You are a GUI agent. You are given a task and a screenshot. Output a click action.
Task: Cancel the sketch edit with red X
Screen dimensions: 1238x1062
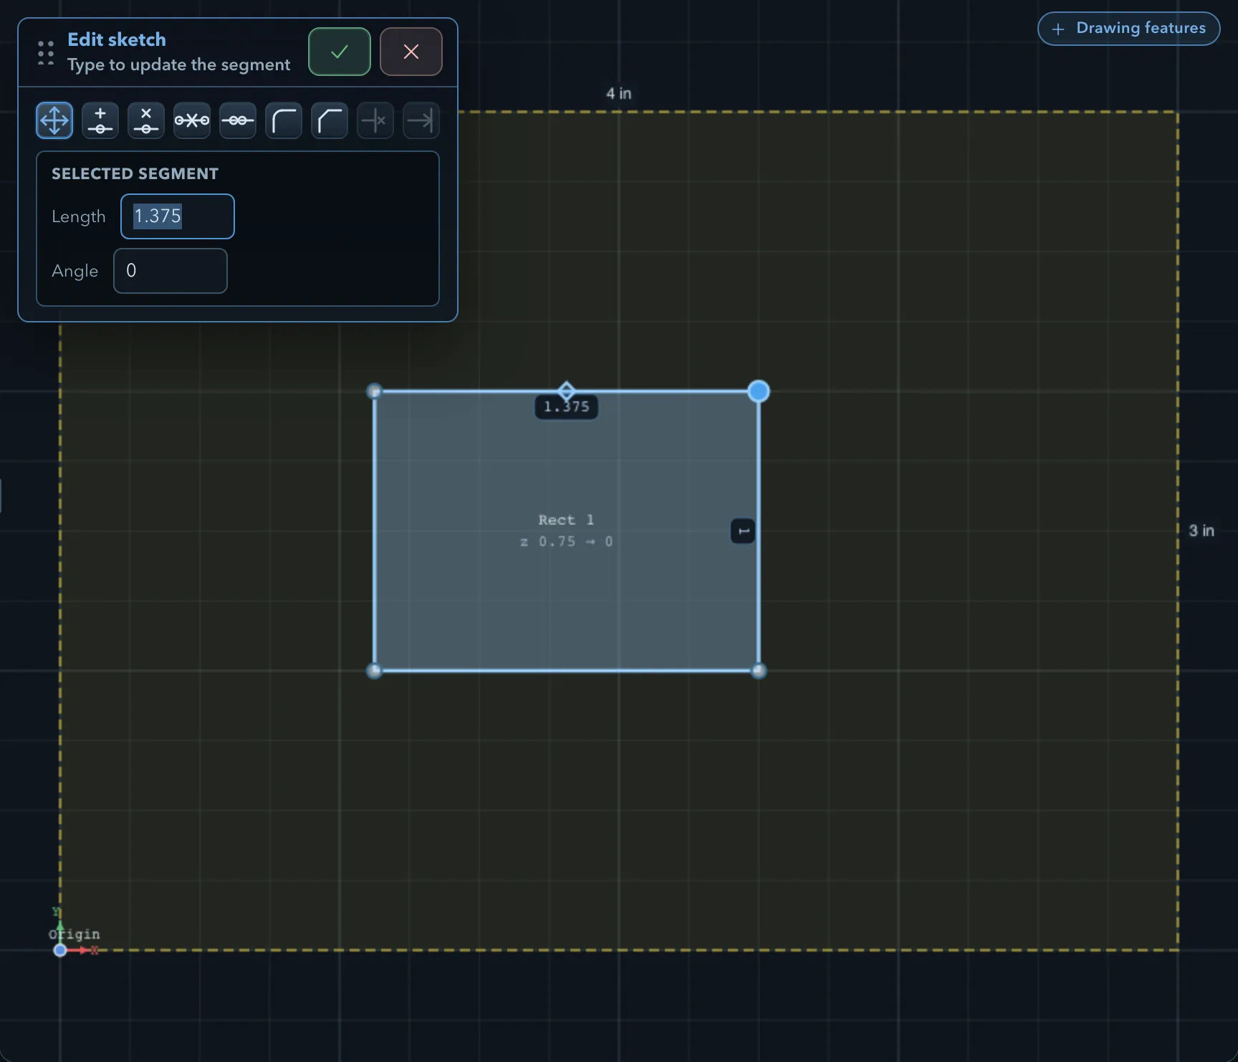click(411, 52)
